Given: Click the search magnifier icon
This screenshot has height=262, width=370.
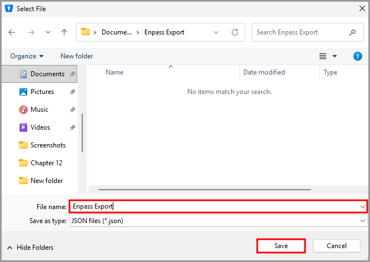Looking at the screenshot, I should 352,32.
